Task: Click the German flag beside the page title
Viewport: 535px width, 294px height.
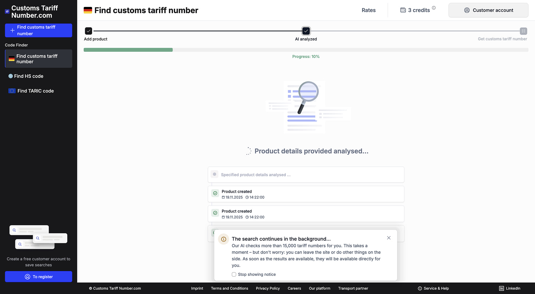Action: click(88, 10)
